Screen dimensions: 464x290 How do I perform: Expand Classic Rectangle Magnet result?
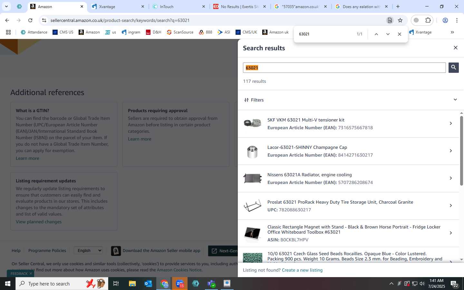[x=451, y=233]
